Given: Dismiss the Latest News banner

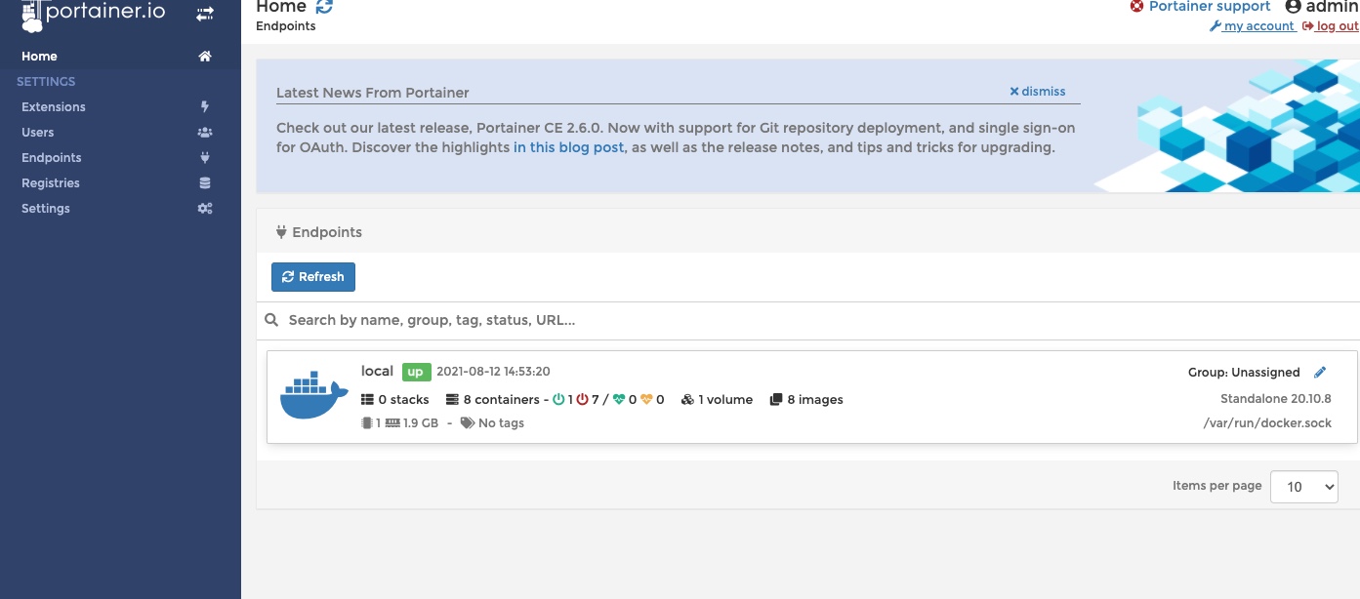Looking at the screenshot, I should click(x=1038, y=91).
